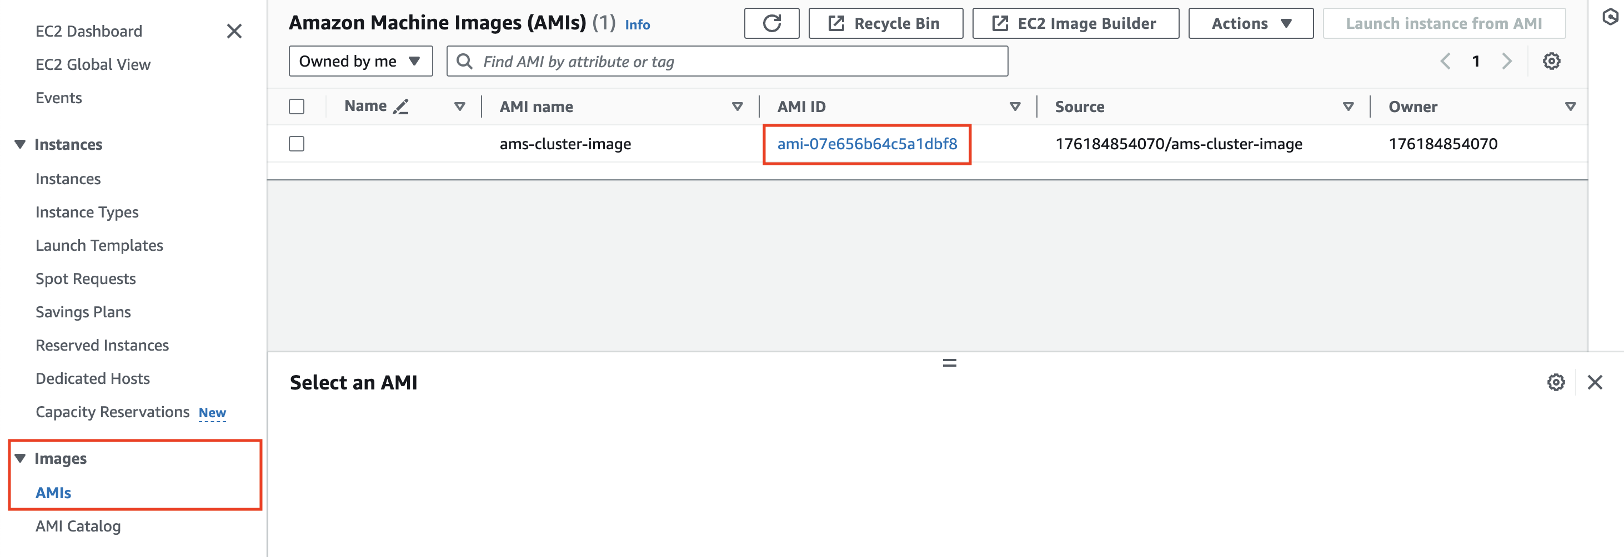
Task: Open table preferences gear icon
Action: click(x=1551, y=61)
